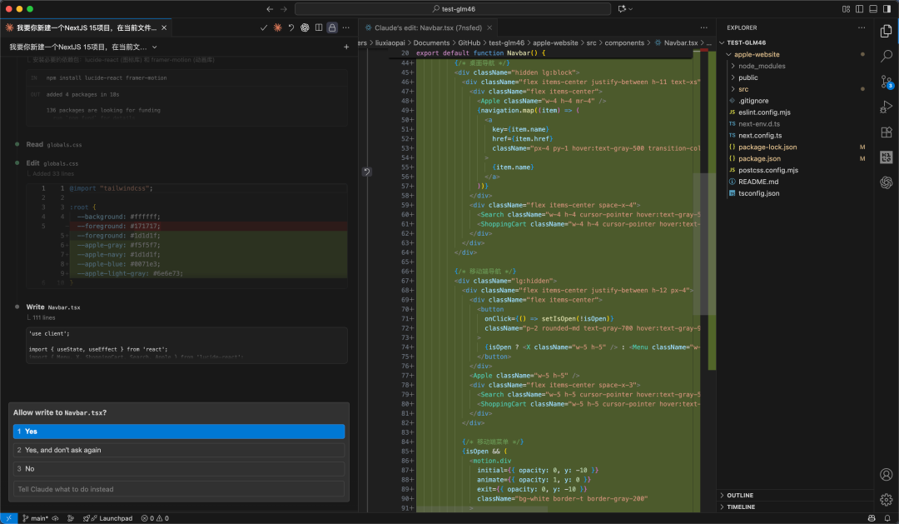The height and width of the screenshot is (524, 899).
Task: Open the ChatGPT Codex icon in activity bar
Action: click(x=886, y=182)
